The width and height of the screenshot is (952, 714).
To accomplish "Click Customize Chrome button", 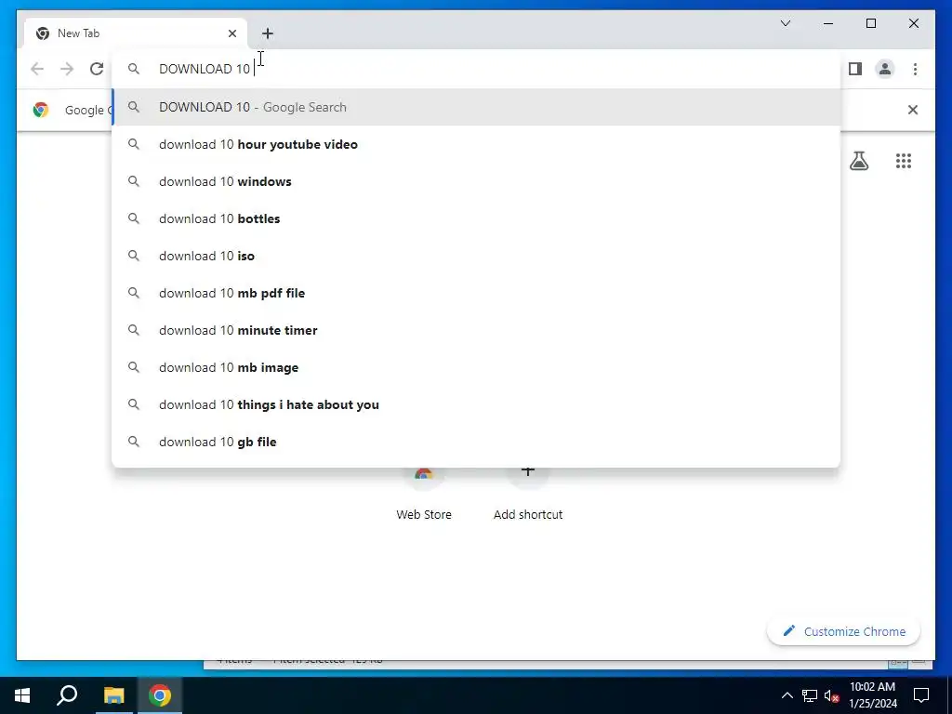I will click(843, 631).
